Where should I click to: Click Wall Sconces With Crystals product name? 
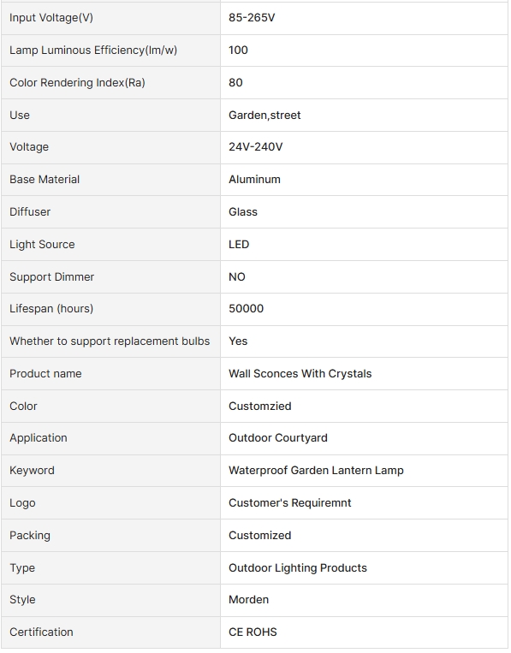(x=300, y=373)
